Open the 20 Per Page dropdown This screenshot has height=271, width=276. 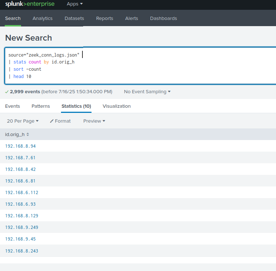[23, 121]
